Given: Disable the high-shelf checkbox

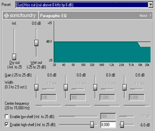Looking at the screenshot, I should tap(7, 125).
